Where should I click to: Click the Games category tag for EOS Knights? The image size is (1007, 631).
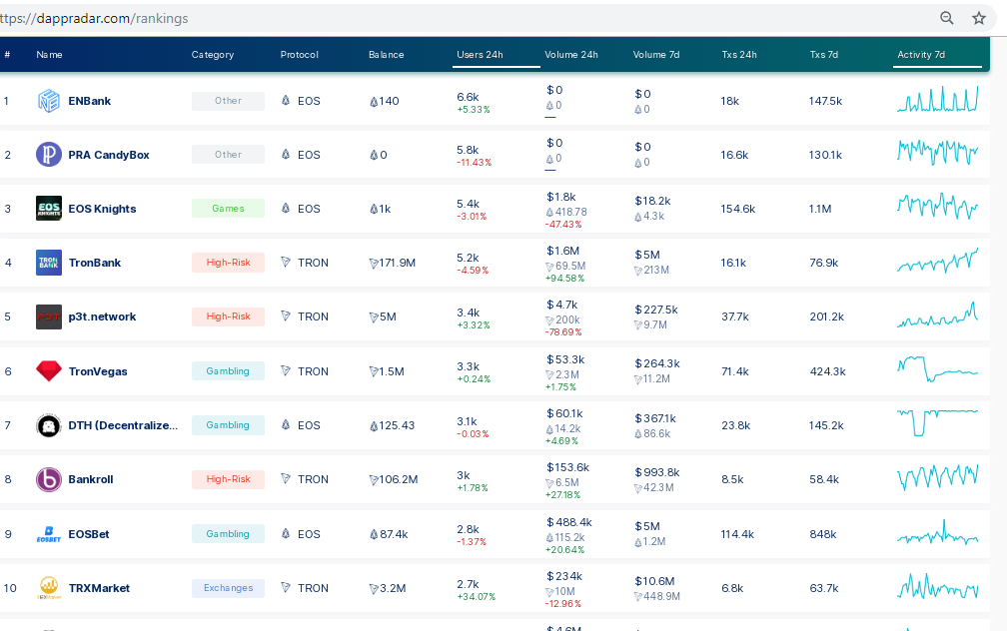point(228,208)
